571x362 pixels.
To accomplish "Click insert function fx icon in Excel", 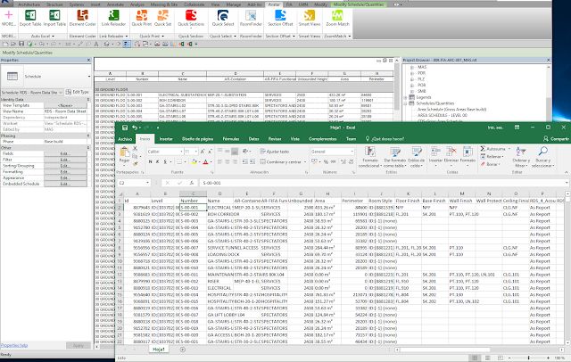I will (192, 183).
